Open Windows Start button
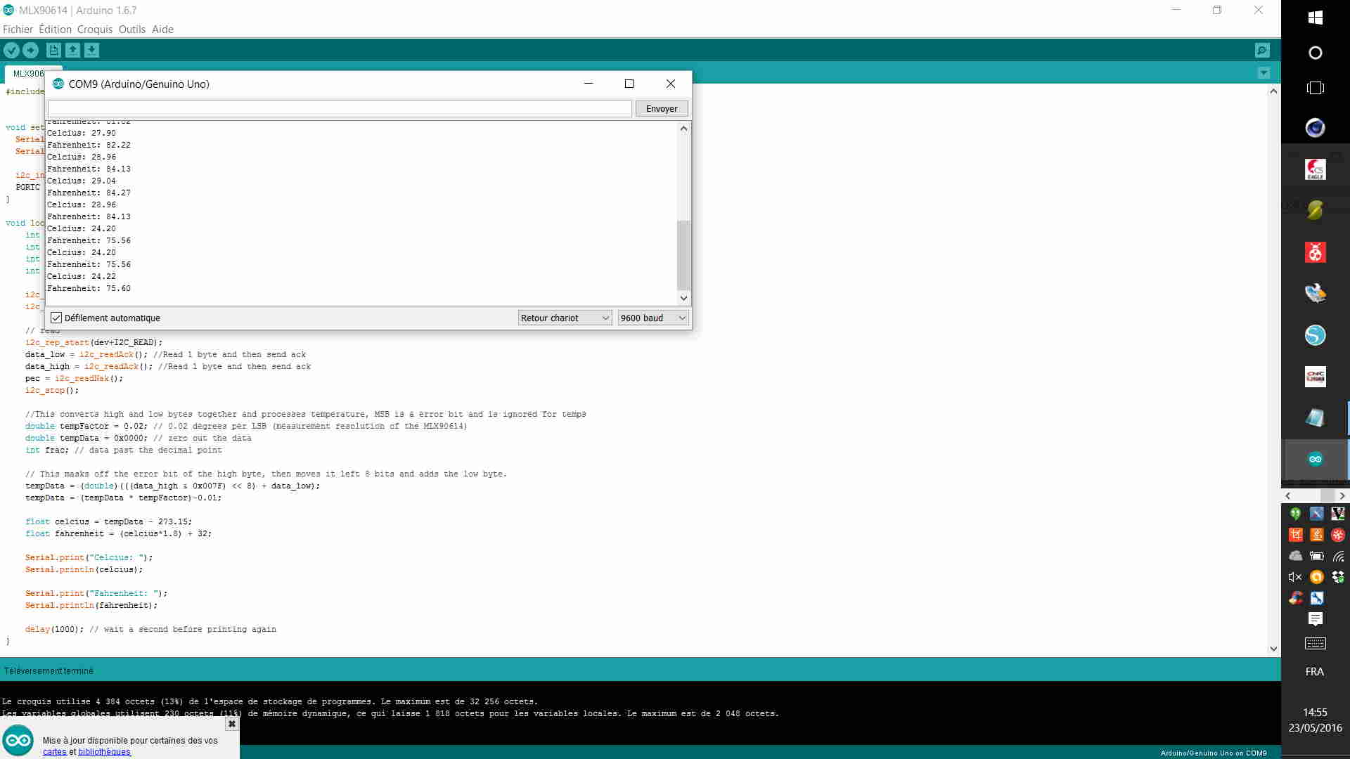Viewport: 1350px width, 759px height. (1315, 18)
